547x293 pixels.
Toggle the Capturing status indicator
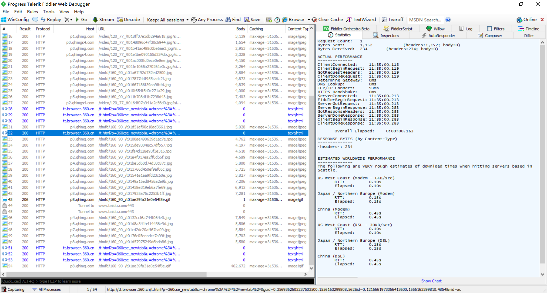(x=13, y=290)
